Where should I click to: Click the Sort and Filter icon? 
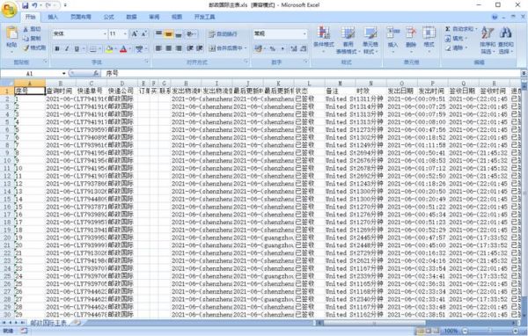tap(488, 33)
